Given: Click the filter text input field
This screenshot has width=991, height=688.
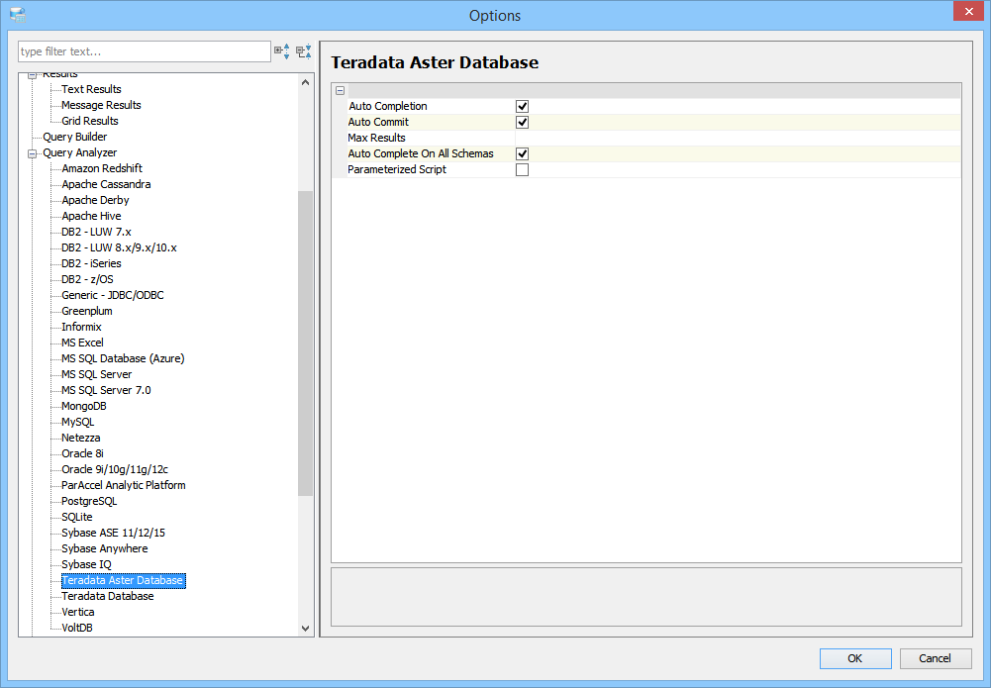Looking at the screenshot, I should pos(145,51).
